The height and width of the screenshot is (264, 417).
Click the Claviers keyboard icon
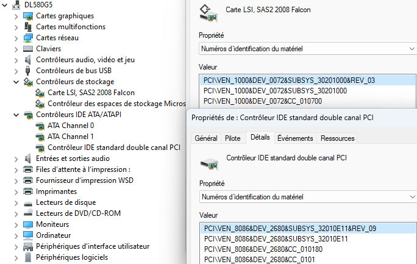point(28,49)
